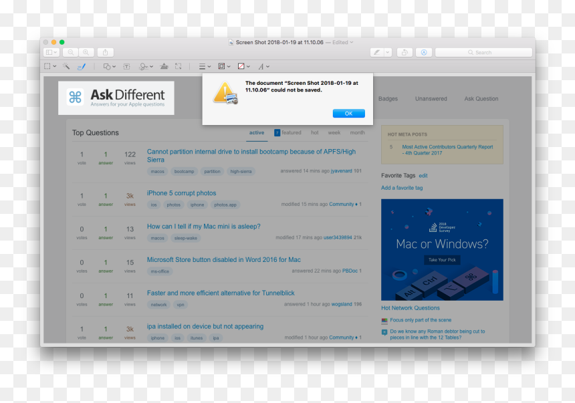The width and height of the screenshot is (575, 403).
Task: Open the Sign signature menu
Action: click(146, 66)
